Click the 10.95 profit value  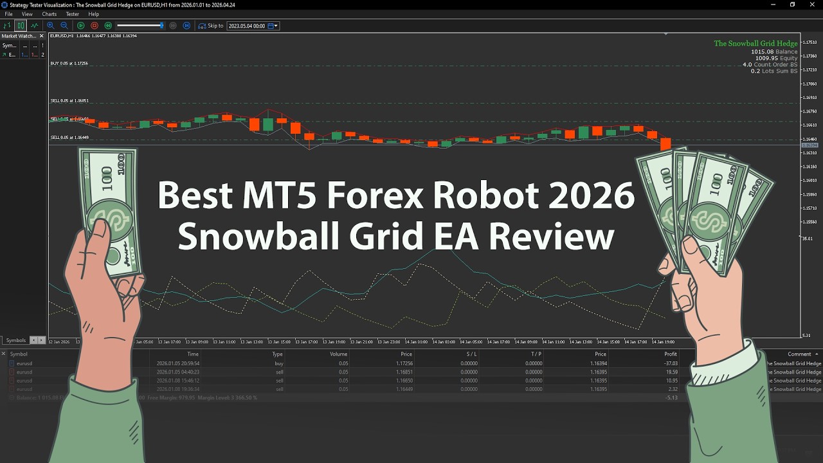pyautogui.click(x=672, y=381)
